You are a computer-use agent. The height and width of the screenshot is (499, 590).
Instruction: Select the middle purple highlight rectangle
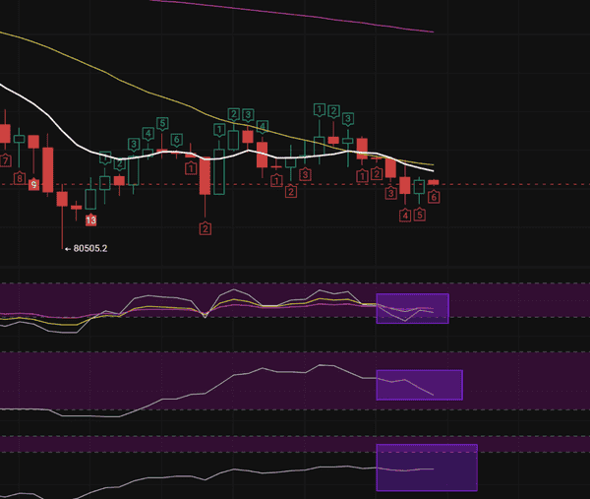click(419, 385)
